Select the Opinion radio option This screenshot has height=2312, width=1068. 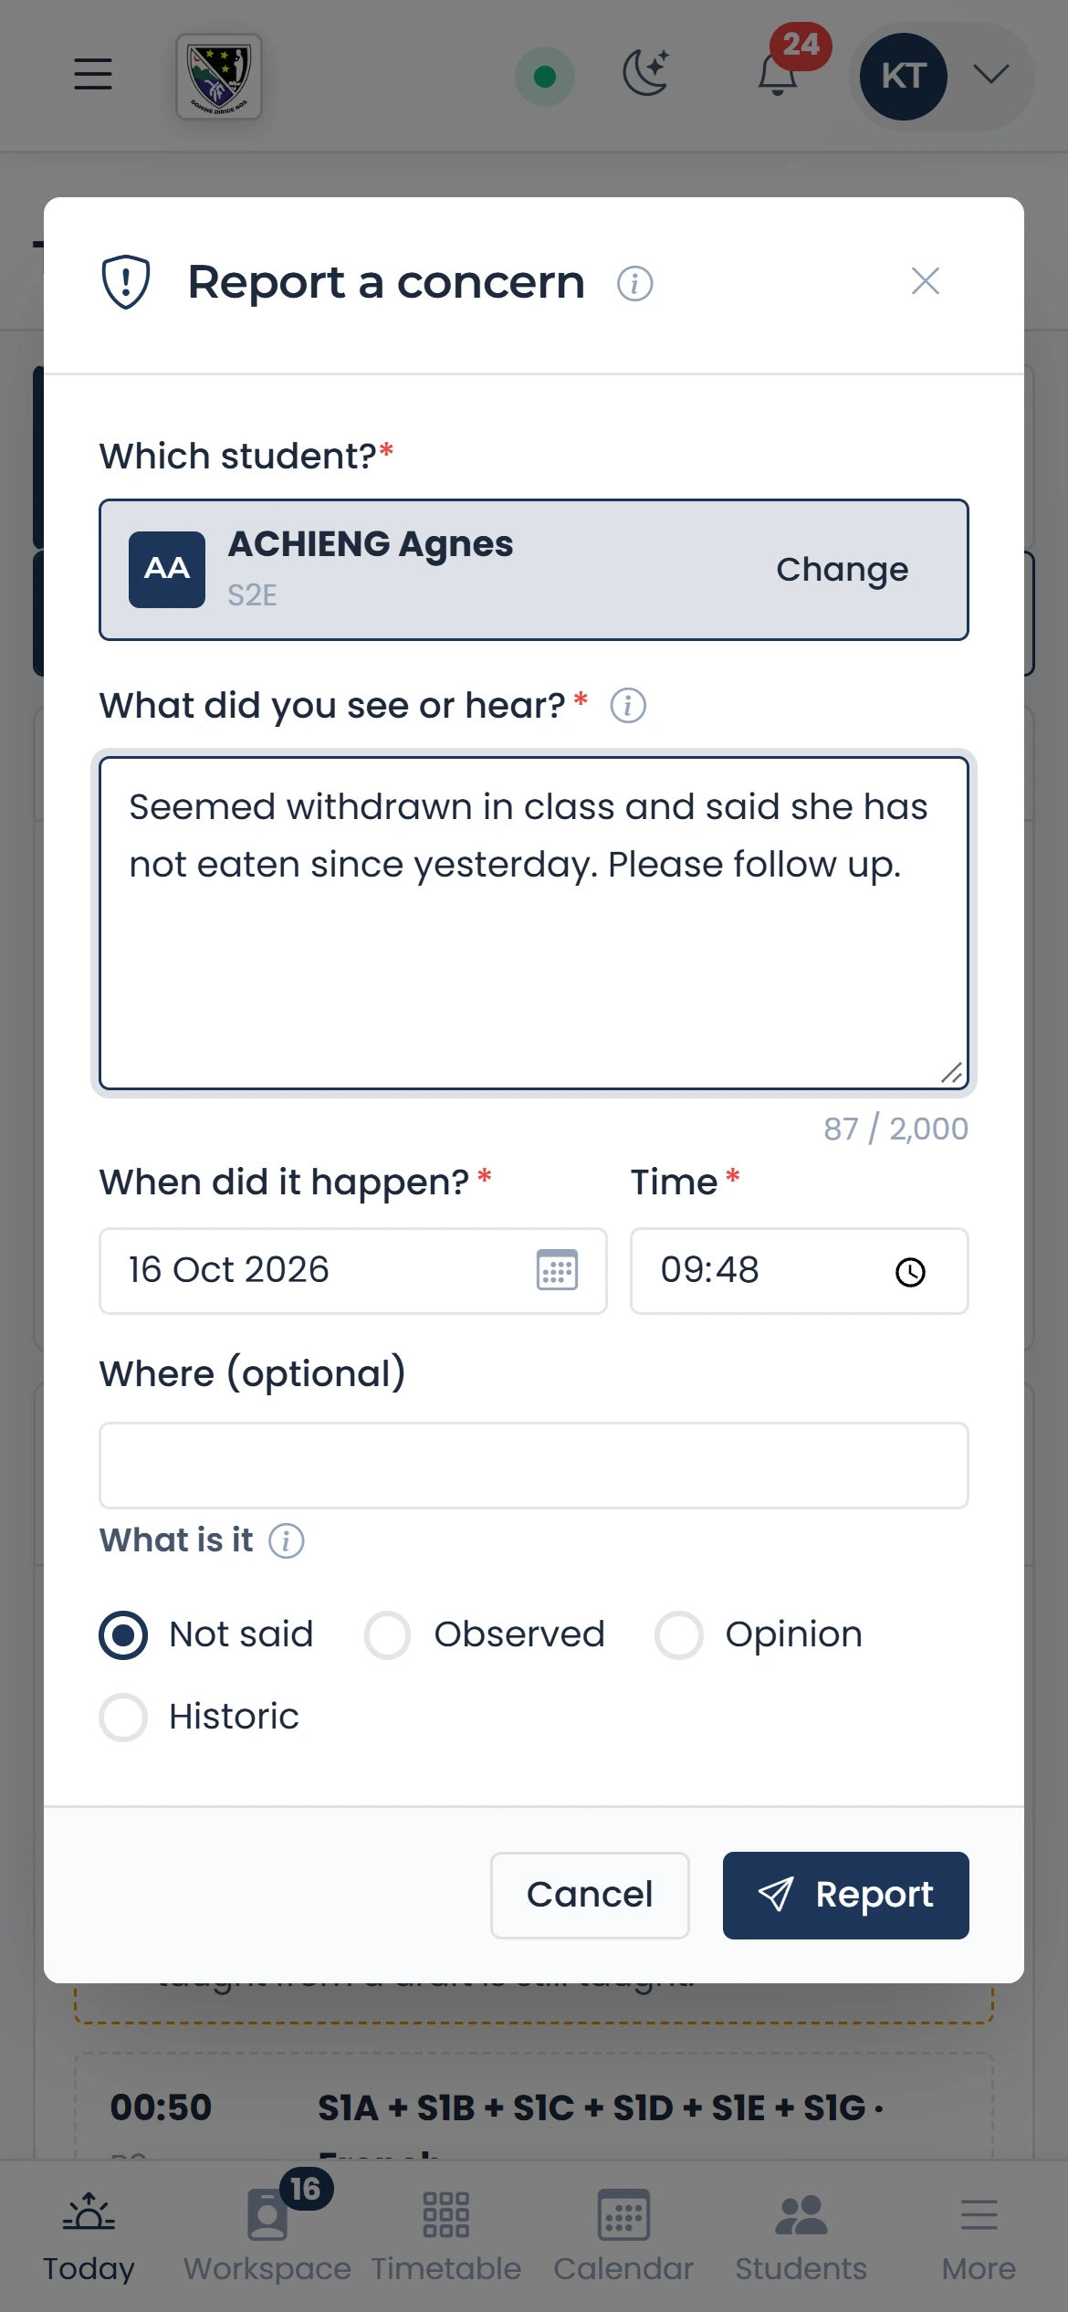[x=678, y=1634]
